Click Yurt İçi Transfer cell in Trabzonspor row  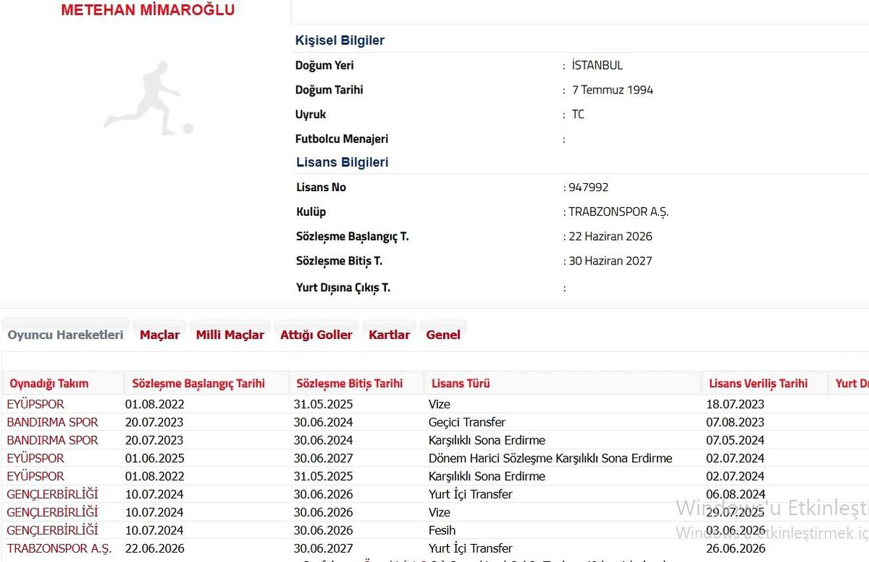[x=471, y=549]
